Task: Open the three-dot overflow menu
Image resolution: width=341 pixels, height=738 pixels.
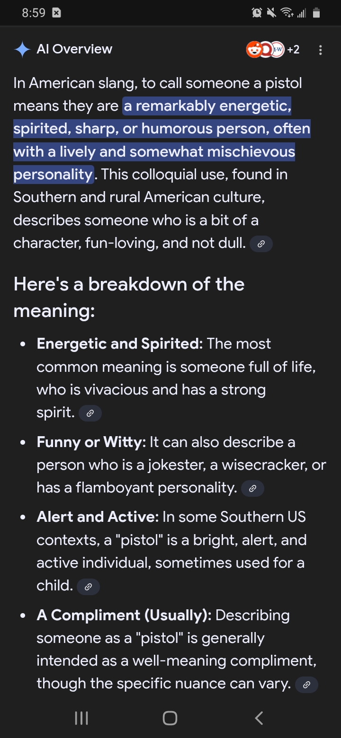Action: click(x=321, y=50)
